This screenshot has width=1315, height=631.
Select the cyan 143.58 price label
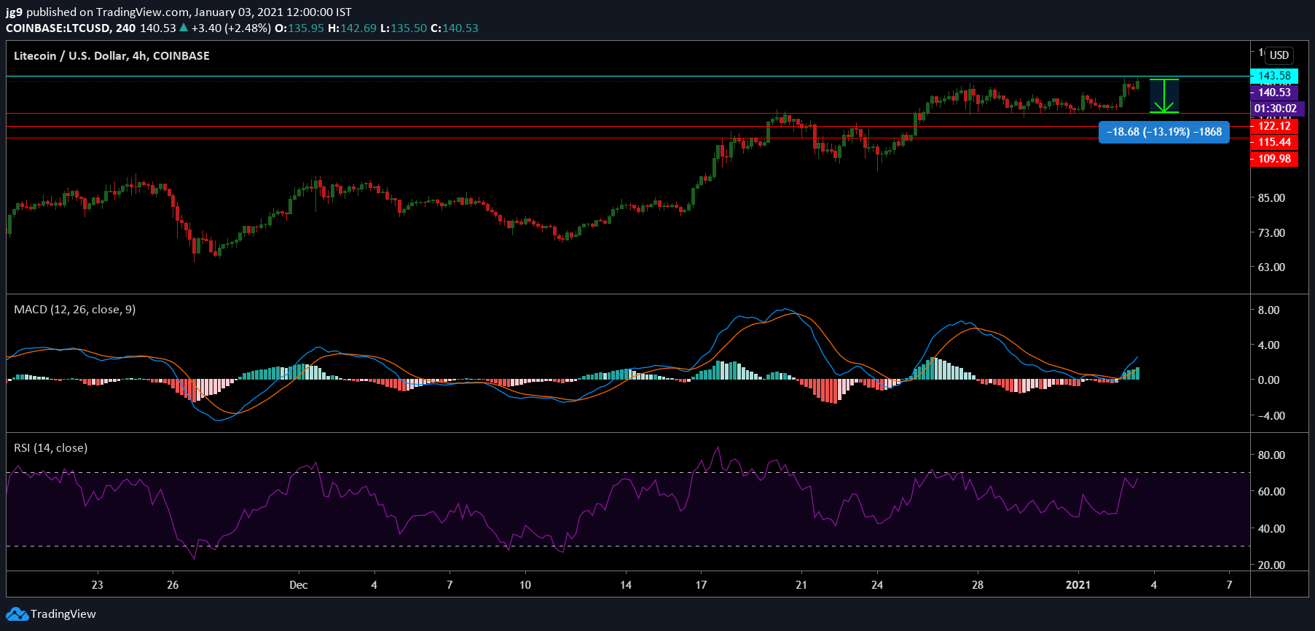tap(1274, 76)
